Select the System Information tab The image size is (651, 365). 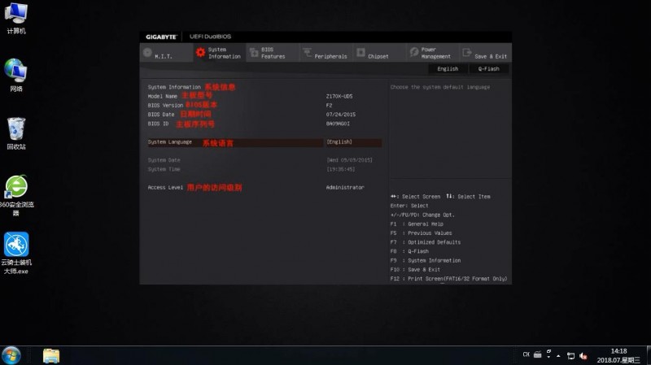click(x=219, y=53)
